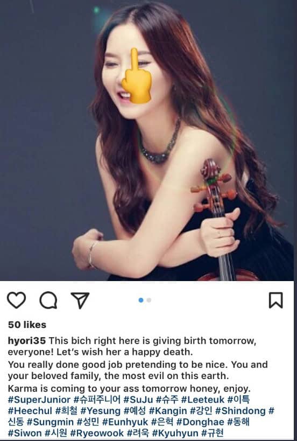
Task: Switch to the second carousel page dot
Action: (x=149, y=300)
